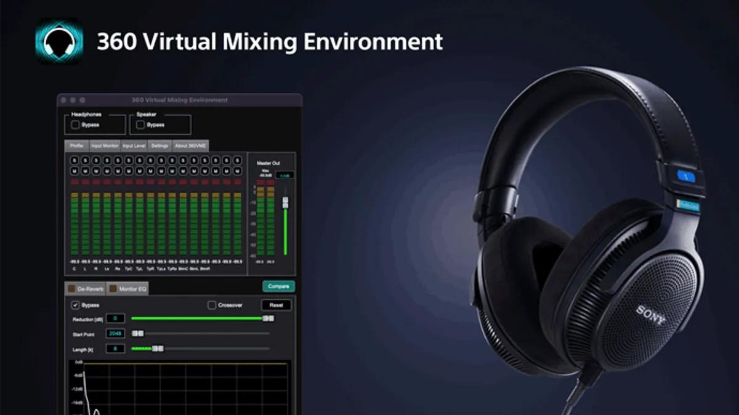Viewport: 739px width, 415px height.
Task: Click the 360 VME app logo
Action: tap(59, 41)
